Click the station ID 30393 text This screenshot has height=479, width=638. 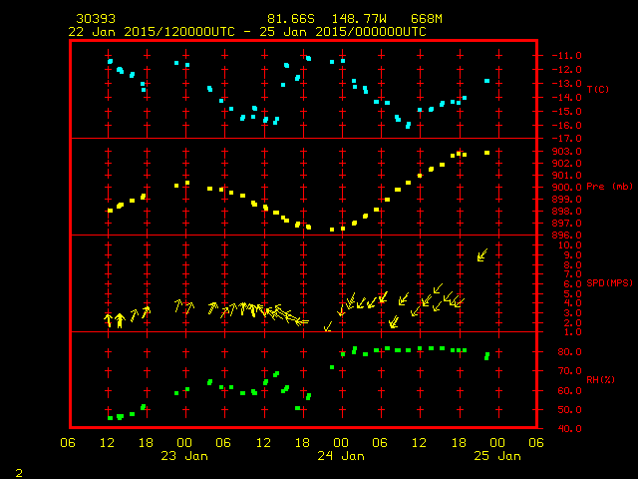click(x=95, y=19)
